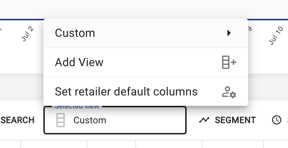Click the column-view icon beside Custom

[x=61, y=120]
